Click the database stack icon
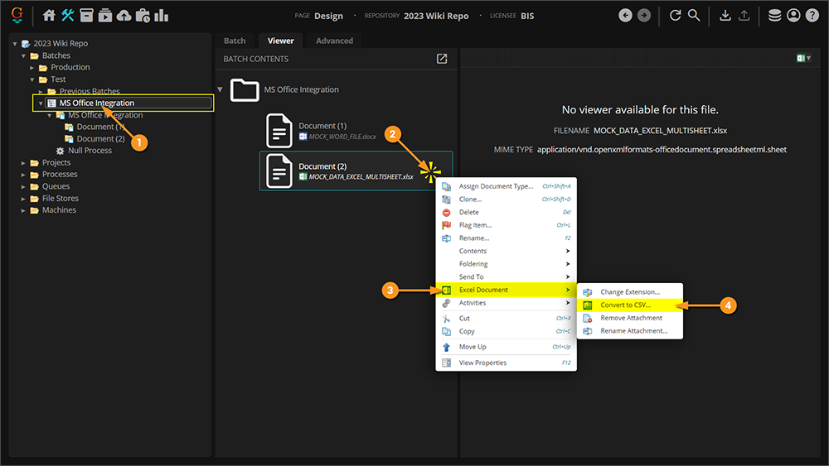 point(774,16)
